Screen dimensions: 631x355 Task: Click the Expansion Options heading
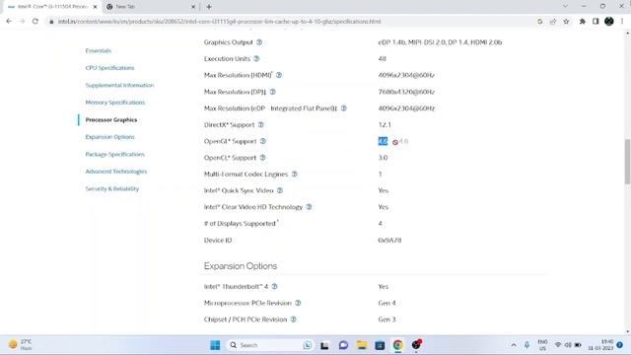[241, 266]
